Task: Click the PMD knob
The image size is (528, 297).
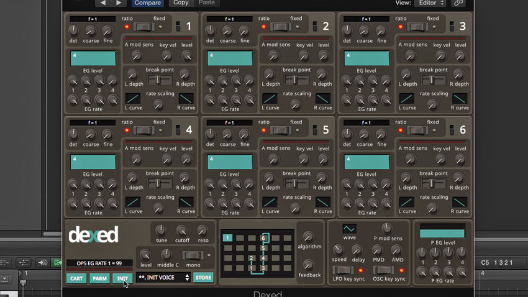Action: click(x=378, y=250)
